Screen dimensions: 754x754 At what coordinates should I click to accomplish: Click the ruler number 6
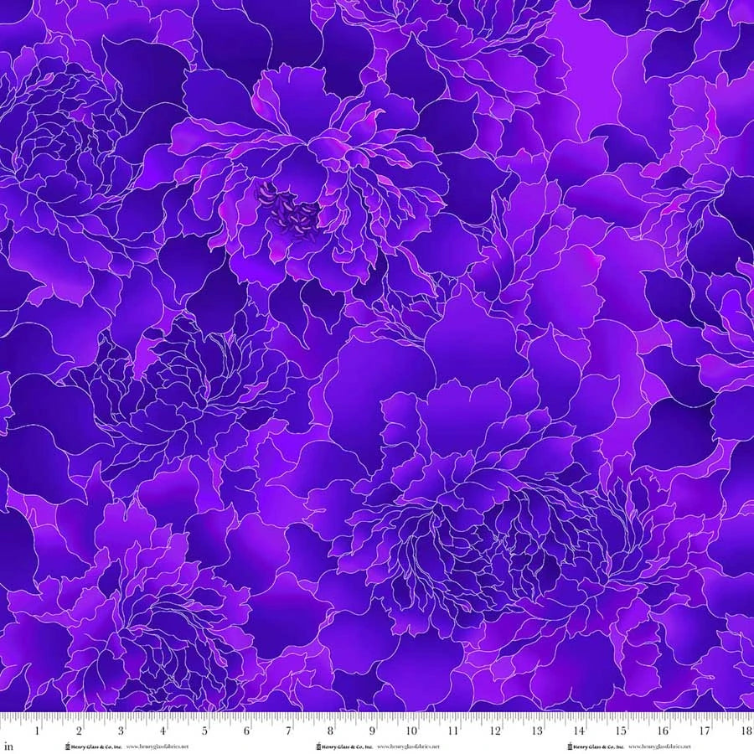tap(246, 731)
